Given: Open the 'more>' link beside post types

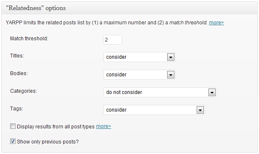Looking at the screenshot, I should click(104, 126).
